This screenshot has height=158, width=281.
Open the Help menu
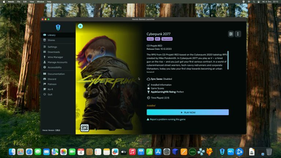point(49,1)
